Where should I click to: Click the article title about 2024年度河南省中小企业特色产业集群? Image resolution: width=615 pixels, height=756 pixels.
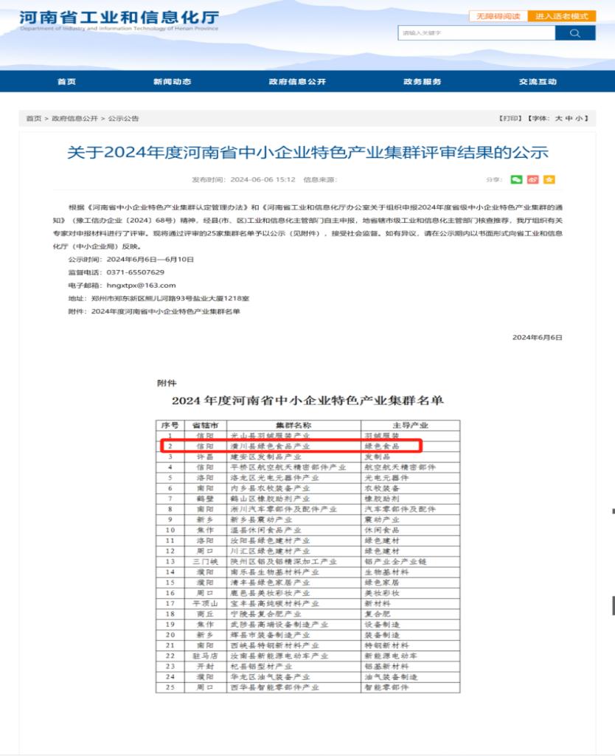coord(307,153)
